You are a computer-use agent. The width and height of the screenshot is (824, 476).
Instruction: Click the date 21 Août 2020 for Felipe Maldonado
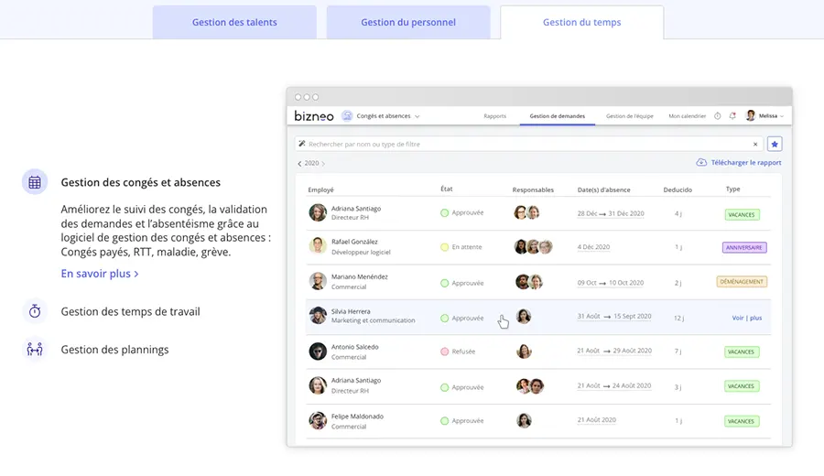(596, 420)
